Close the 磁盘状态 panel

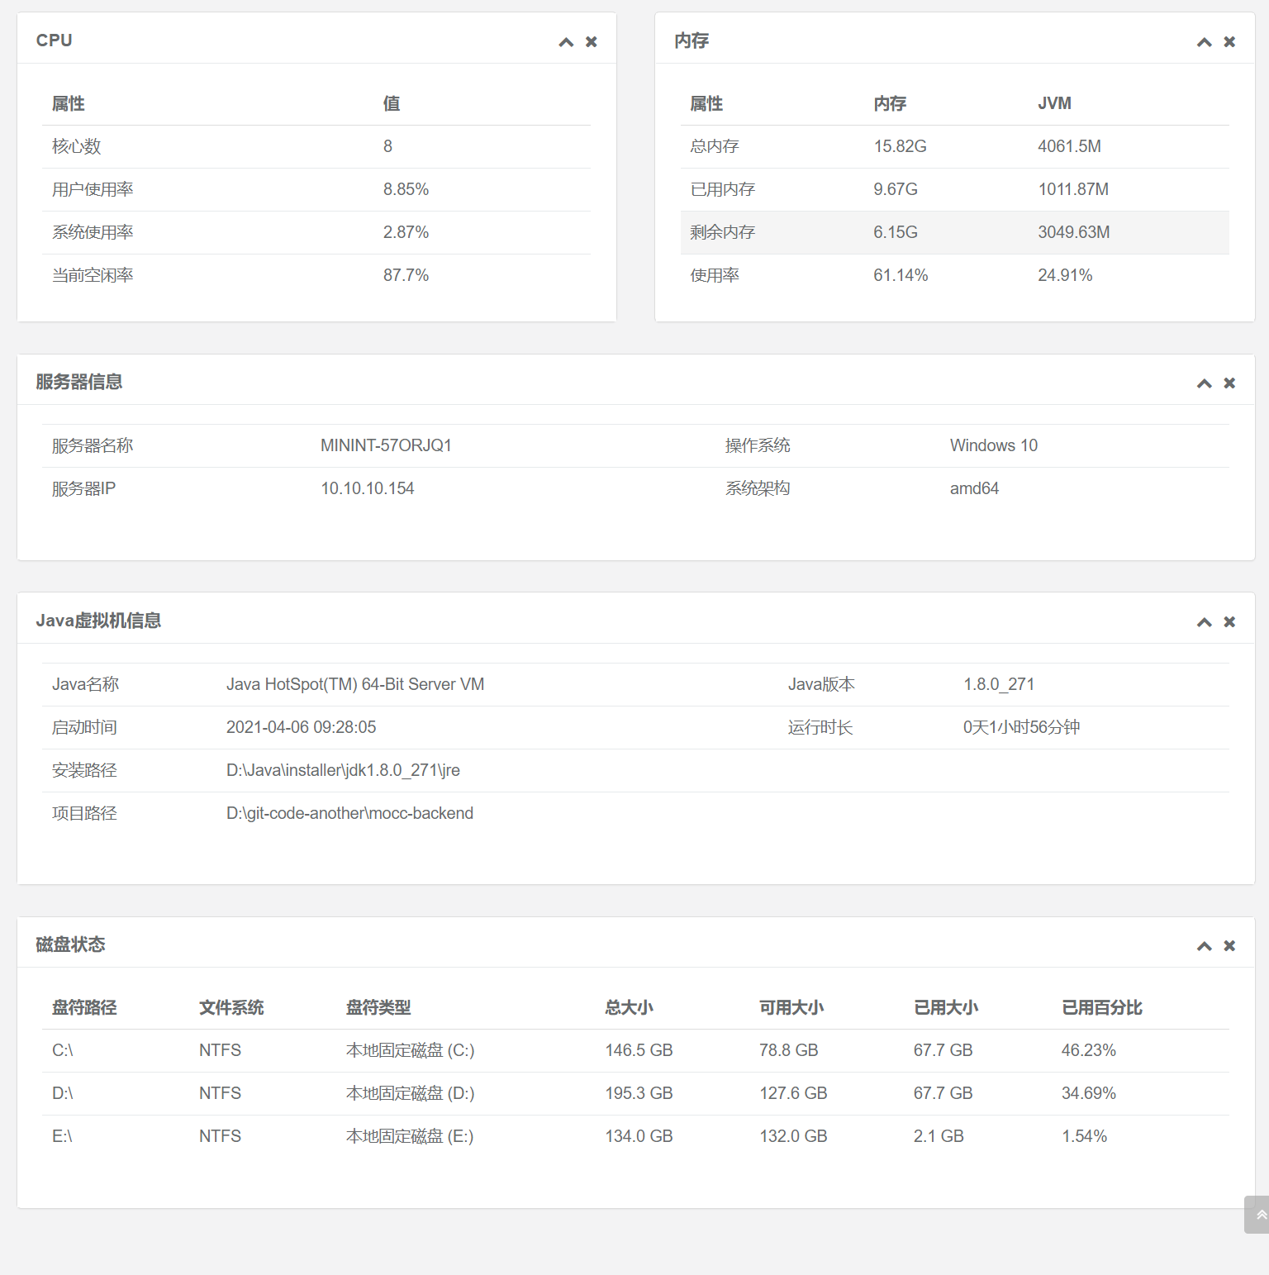point(1229,944)
